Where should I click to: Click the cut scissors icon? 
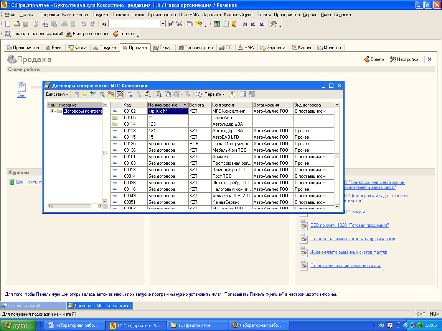point(36,24)
